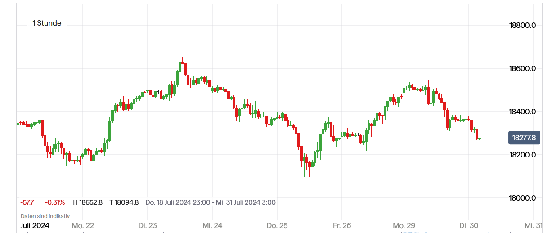Click the "Daten sind indikativ" notice
Viewport: 552px width, 233px height.
pos(45,216)
